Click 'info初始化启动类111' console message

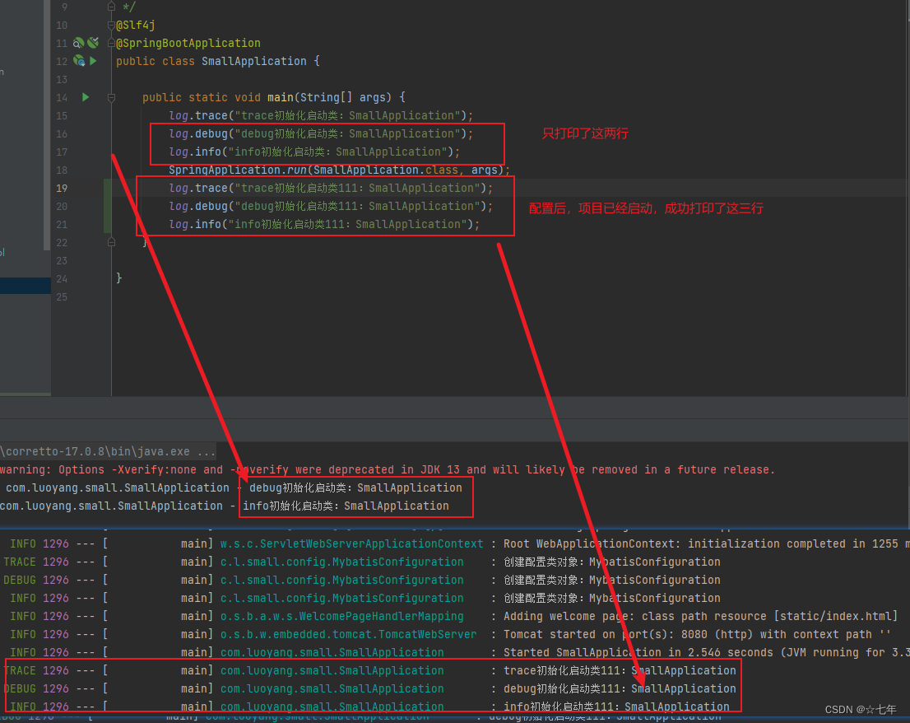(x=616, y=707)
